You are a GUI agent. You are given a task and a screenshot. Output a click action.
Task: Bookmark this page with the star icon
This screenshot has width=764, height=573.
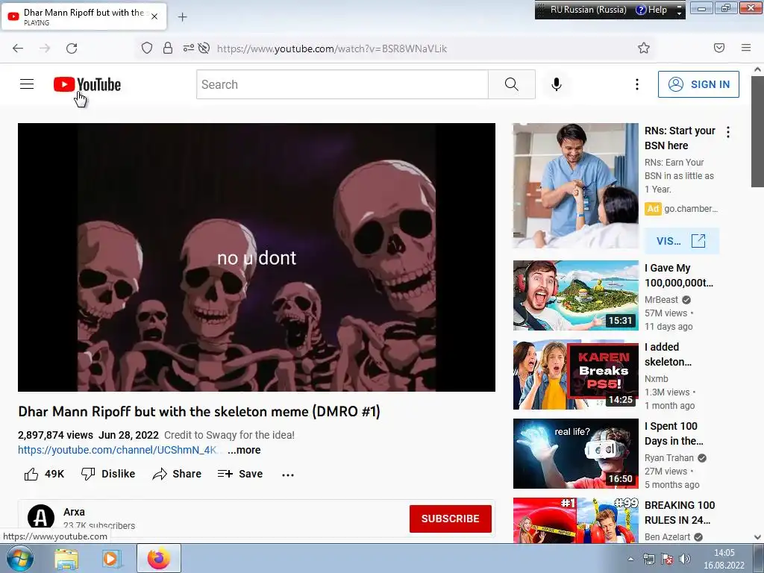644,48
